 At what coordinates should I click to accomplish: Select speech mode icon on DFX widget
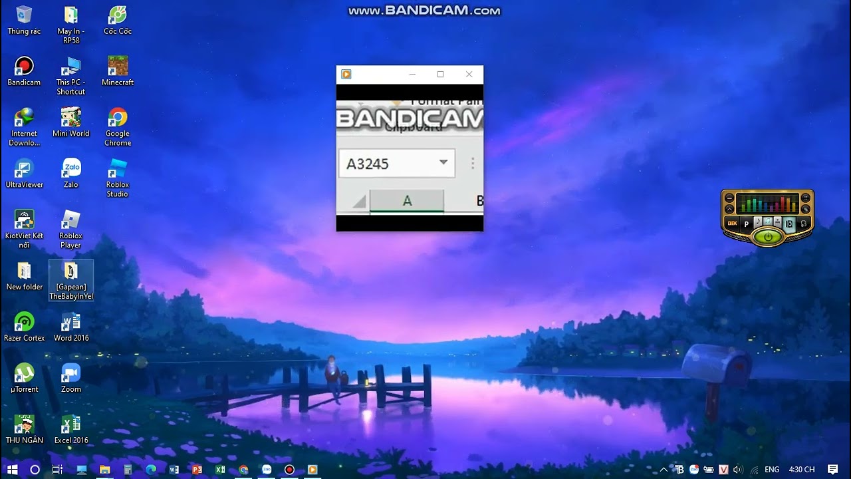777,222
